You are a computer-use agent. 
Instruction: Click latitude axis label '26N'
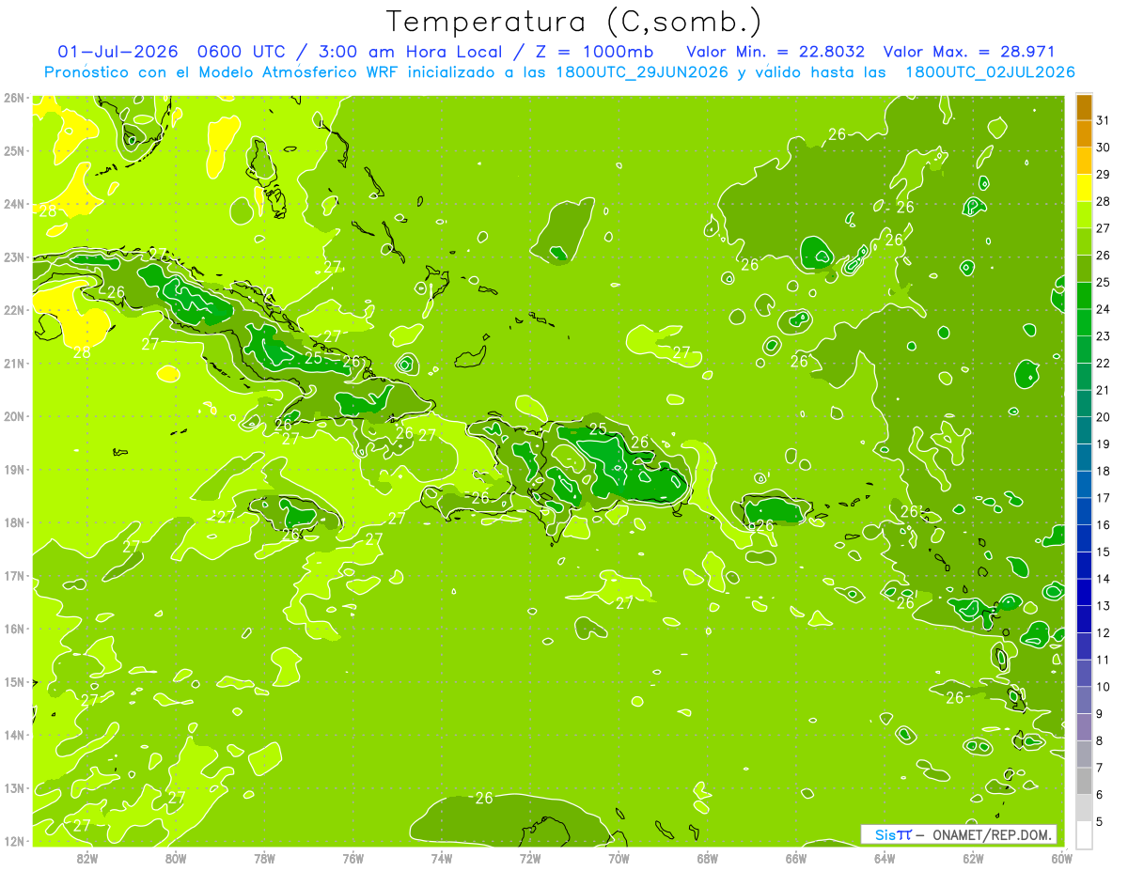(x=13, y=98)
